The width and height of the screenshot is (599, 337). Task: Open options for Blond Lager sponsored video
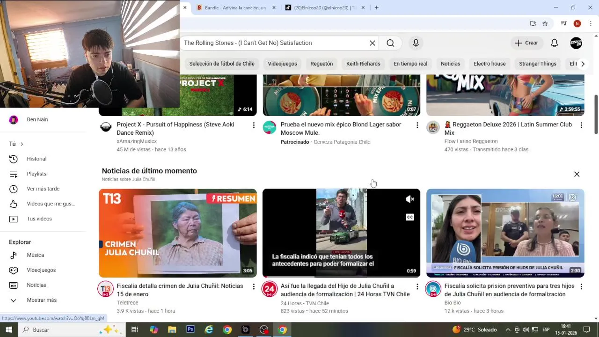(417, 125)
